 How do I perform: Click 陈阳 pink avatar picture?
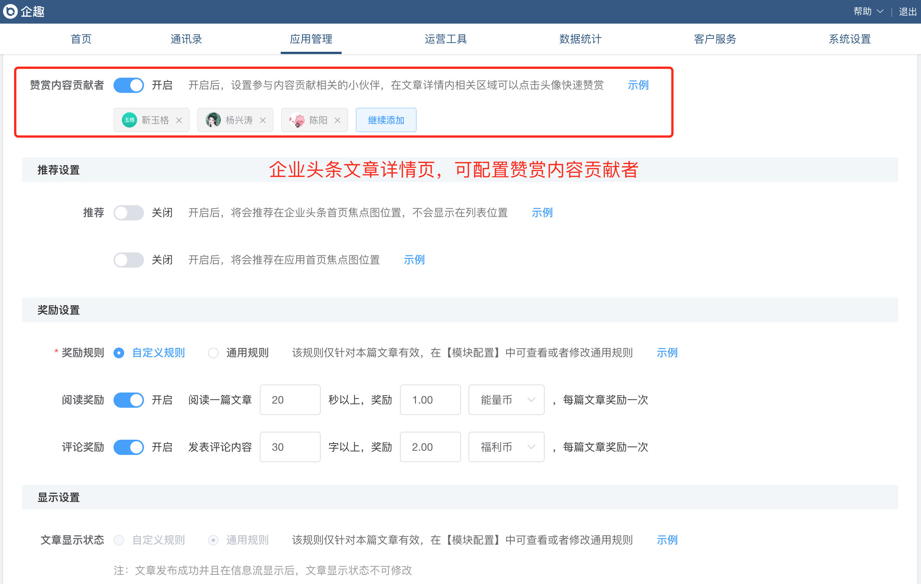pos(297,120)
